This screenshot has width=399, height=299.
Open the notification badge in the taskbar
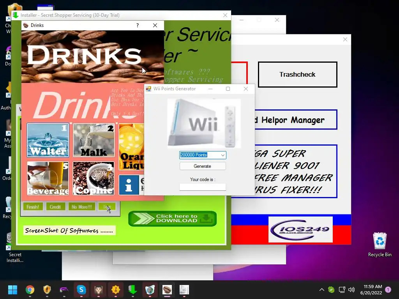click(x=388, y=289)
